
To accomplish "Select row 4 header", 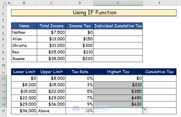I will (x=3, y=26).
